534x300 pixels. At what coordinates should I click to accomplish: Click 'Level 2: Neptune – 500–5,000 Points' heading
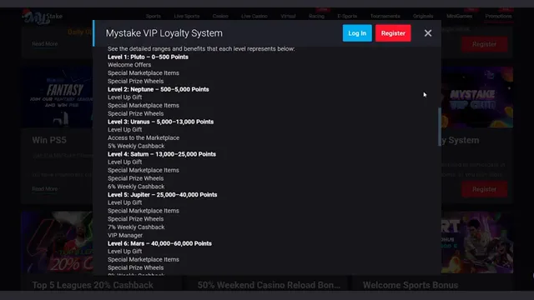pos(159,89)
